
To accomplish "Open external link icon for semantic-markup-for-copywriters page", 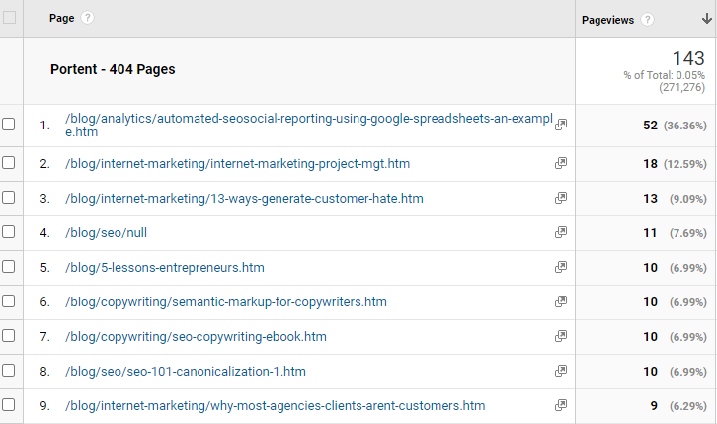I will (561, 301).
